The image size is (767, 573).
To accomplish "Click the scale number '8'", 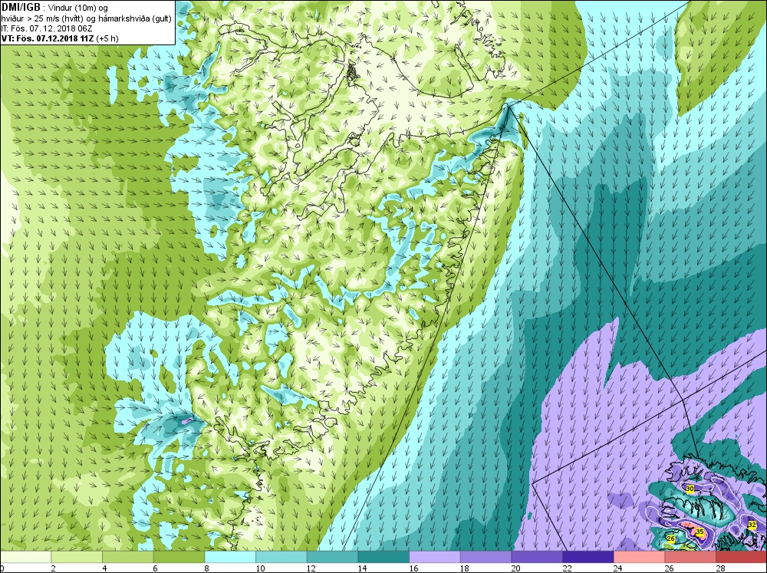I will pyautogui.click(x=207, y=568).
